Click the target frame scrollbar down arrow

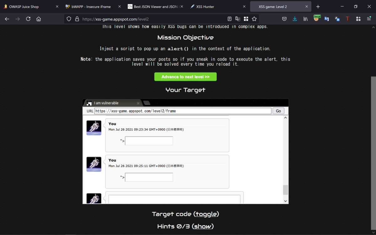click(285, 201)
